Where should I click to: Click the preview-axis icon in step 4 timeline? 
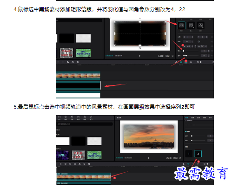[x=191, y=62]
